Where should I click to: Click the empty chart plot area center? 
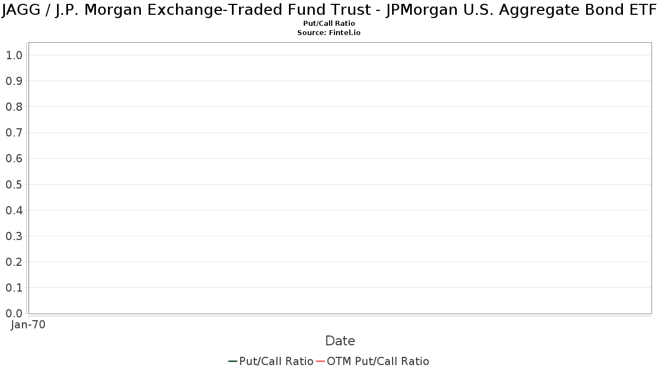pos(340,178)
